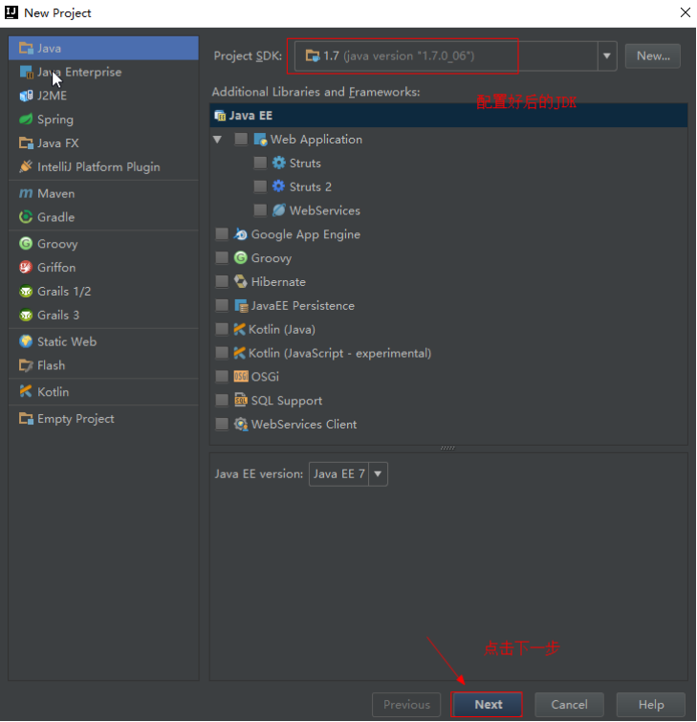Image resolution: width=697 pixels, height=722 pixels.
Task: Click the New... SDK button
Action: click(x=652, y=55)
